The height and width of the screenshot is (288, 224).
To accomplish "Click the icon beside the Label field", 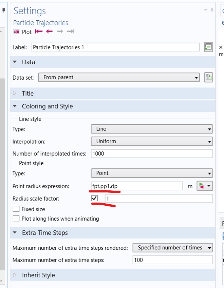I will click(x=208, y=47).
